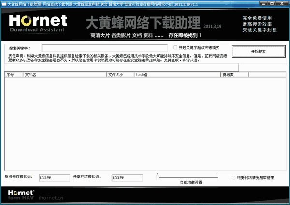Click the 服务器连接状态 field showing 已连接
Screen dimensions: 290x205
(54, 178)
